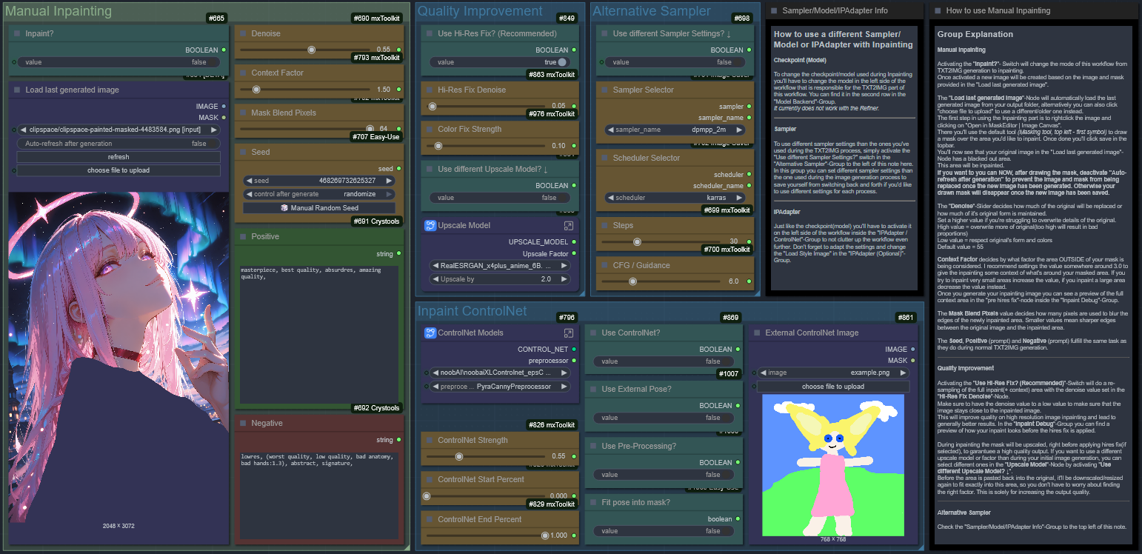
Task: Collapse Mask Blend Pixels node via title dot
Action: click(x=242, y=113)
